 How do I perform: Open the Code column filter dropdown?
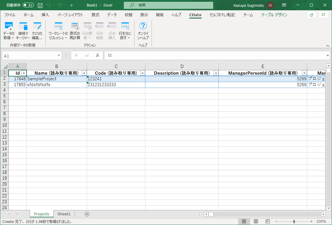[x=142, y=73]
